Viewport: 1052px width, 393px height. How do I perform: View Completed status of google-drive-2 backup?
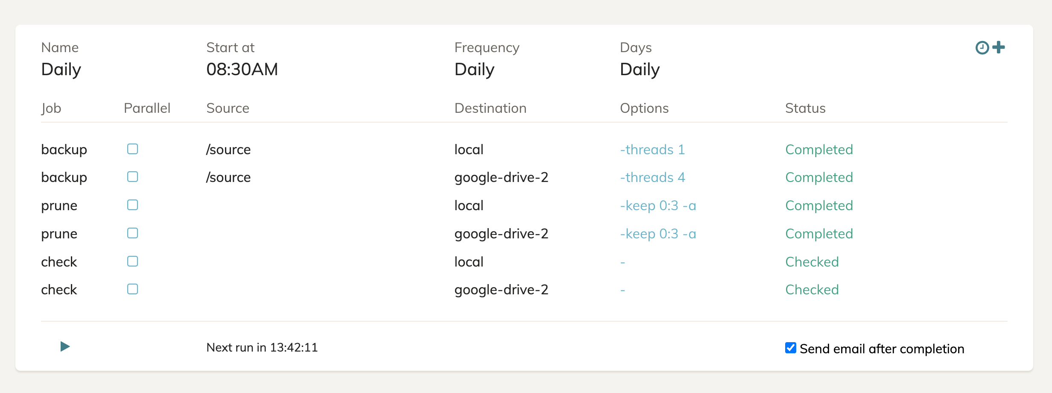pyautogui.click(x=818, y=177)
